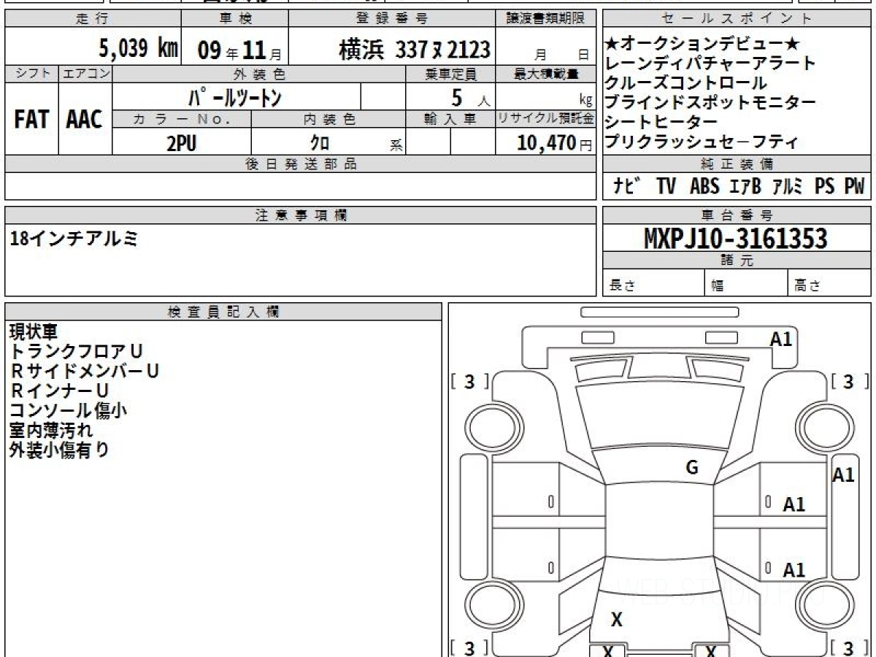876x657 pixels.
Task: Click the PW equipment label
Action: tap(853, 187)
